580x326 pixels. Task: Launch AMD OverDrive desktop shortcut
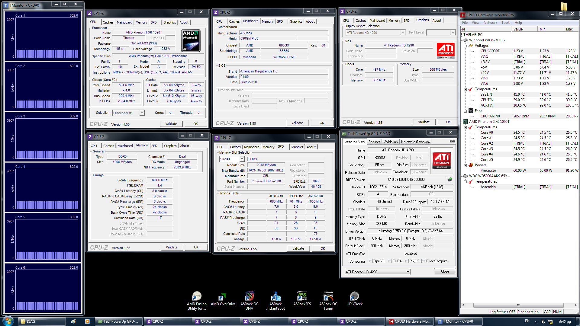click(x=223, y=299)
